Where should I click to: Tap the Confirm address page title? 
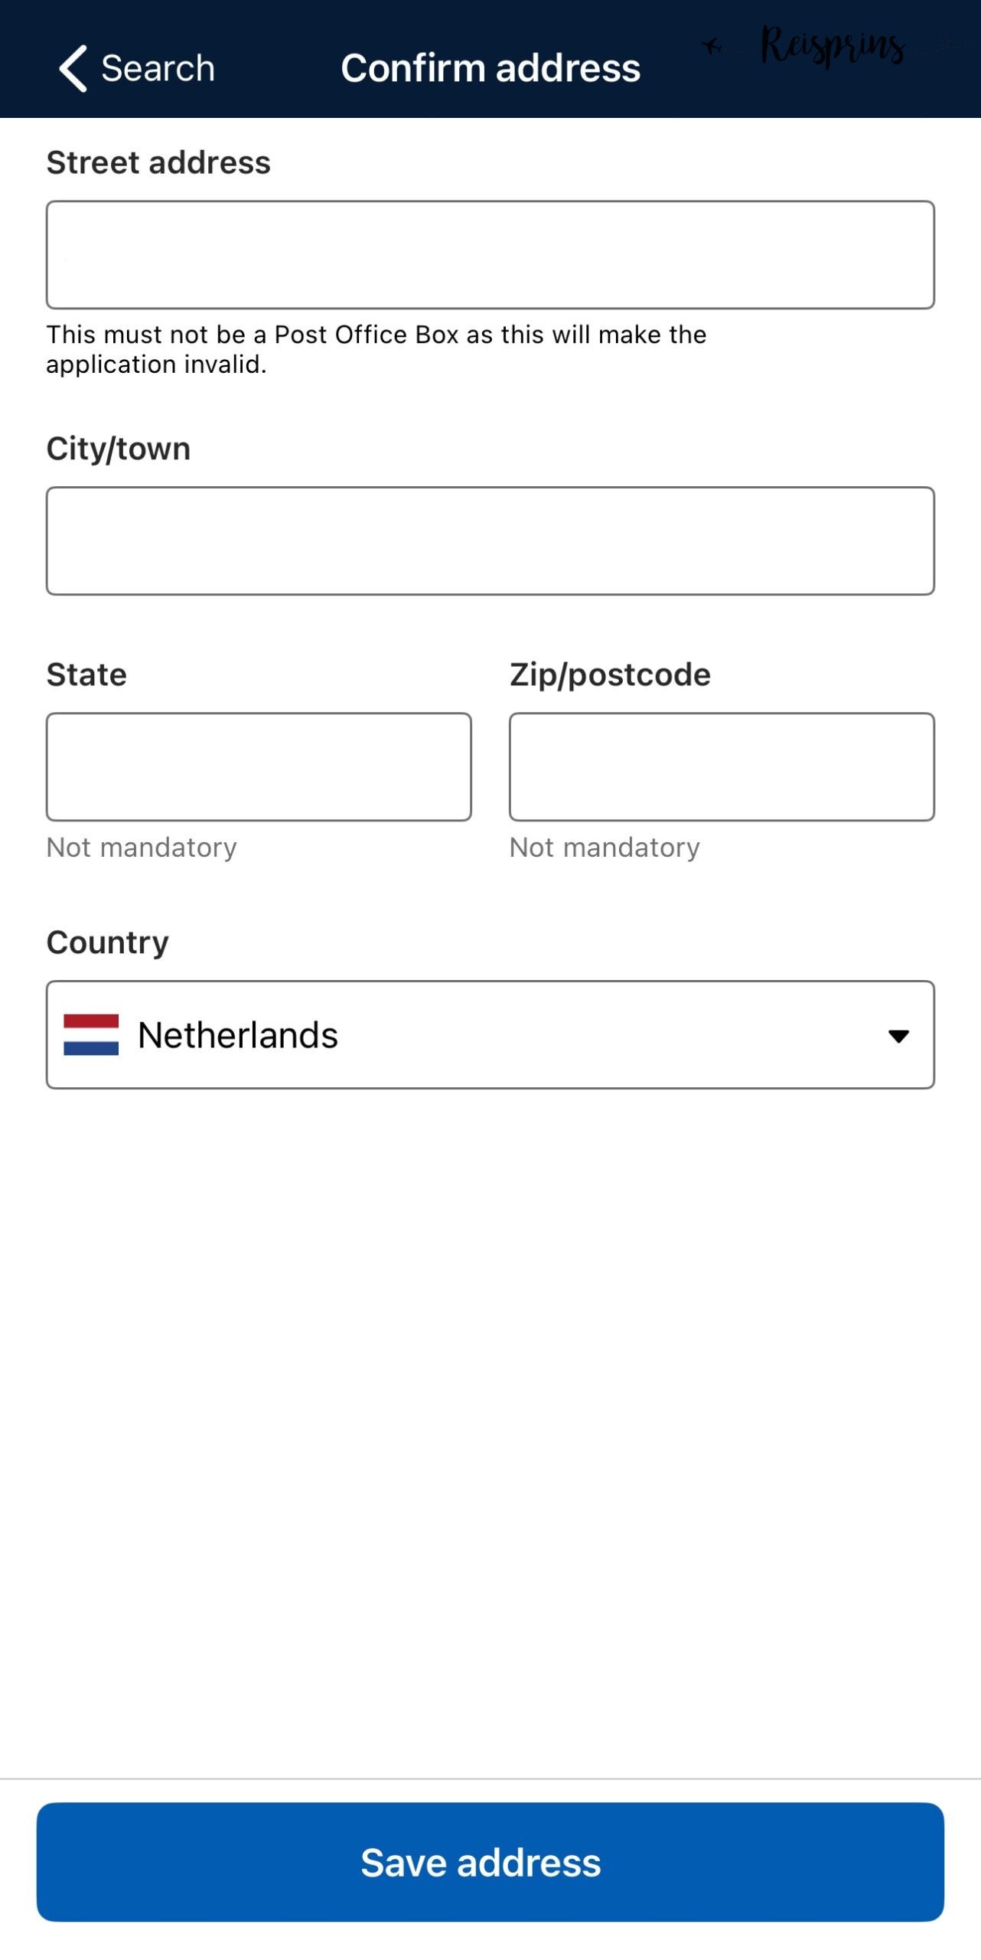tap(490, 68)
